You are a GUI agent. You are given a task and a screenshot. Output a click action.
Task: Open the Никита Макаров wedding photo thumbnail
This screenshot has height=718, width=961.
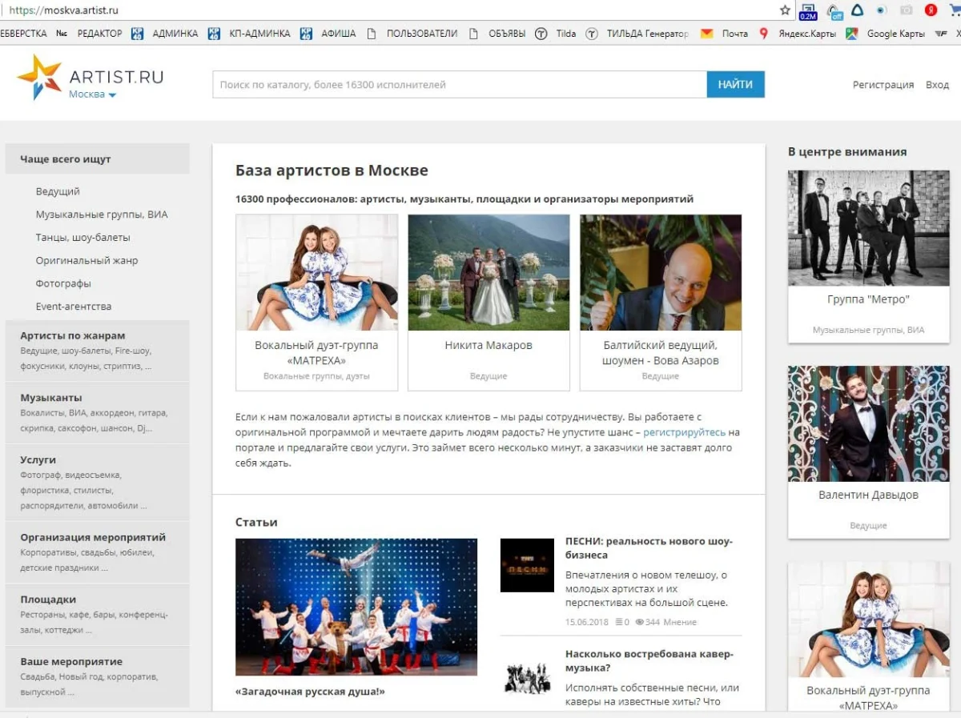489,272
